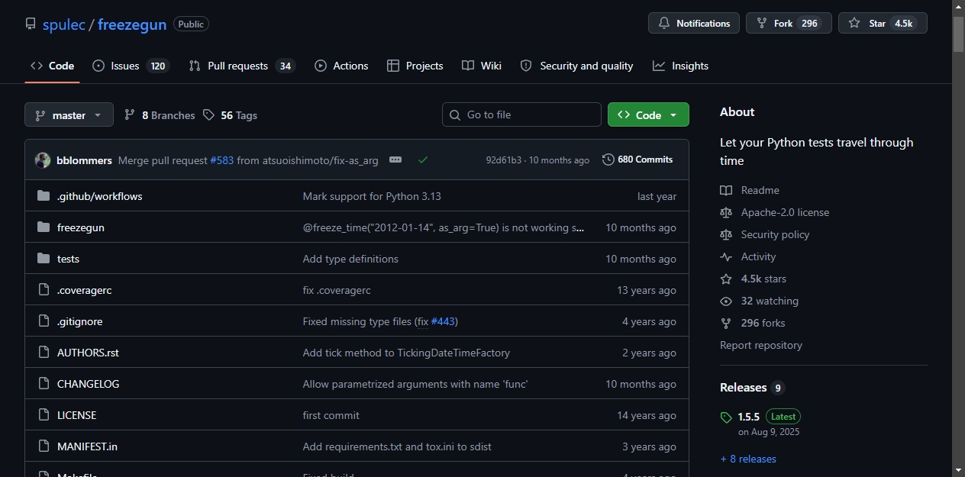
Task: View the 8 Branches link
Action: [x=160, y=115]
